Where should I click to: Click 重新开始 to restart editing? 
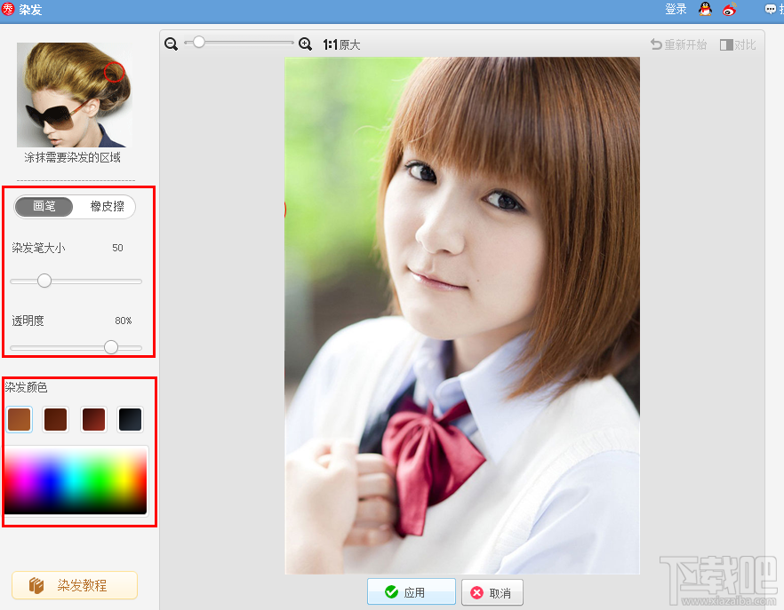point(678,45)
